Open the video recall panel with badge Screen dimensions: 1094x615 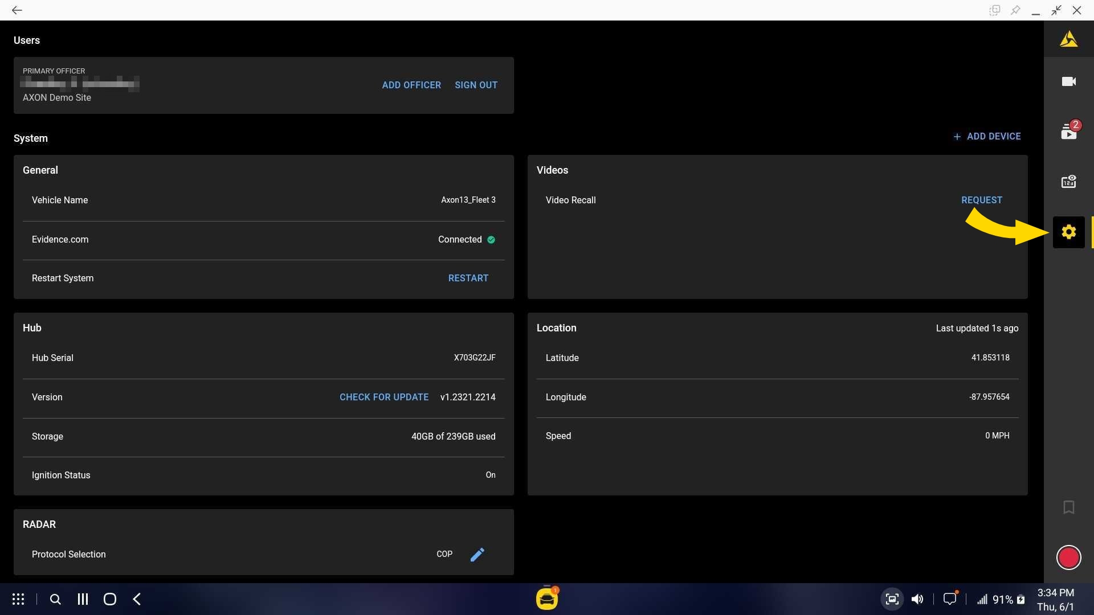(1069, 130)
